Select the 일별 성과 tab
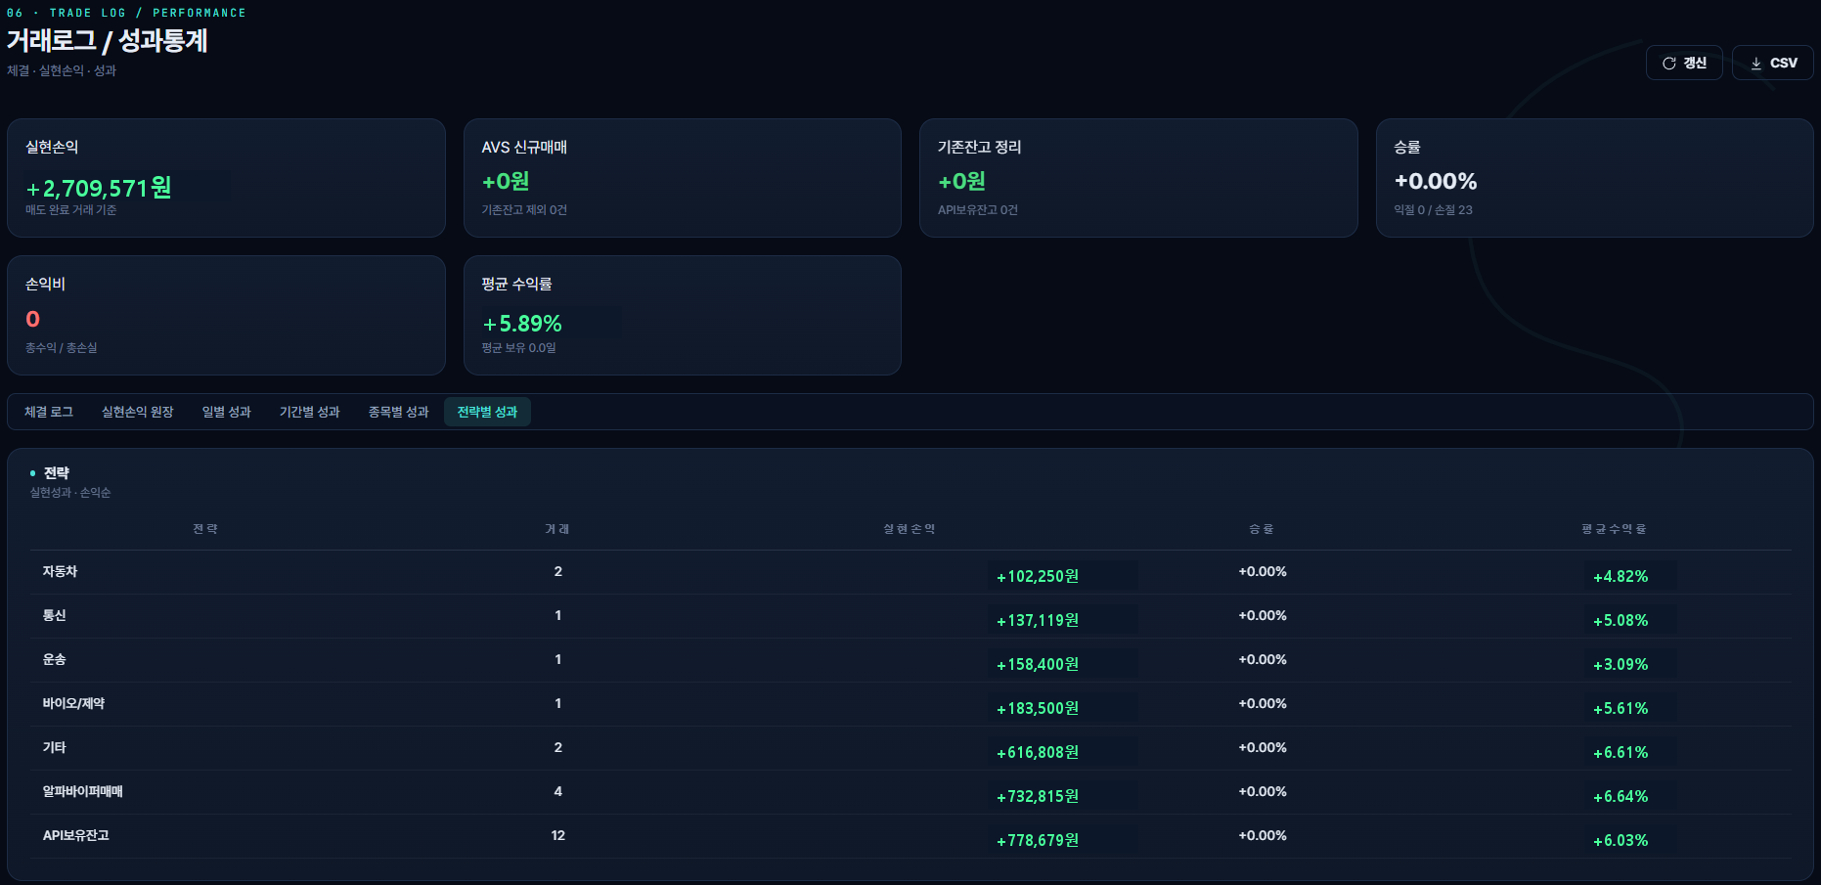The width and height of the screenshot is (1821, 885). (x=227, y=412)
